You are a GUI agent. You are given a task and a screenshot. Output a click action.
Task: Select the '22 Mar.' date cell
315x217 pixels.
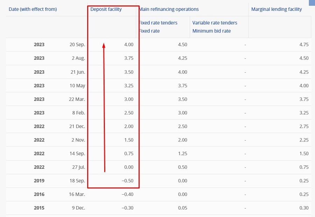point(77,99)
